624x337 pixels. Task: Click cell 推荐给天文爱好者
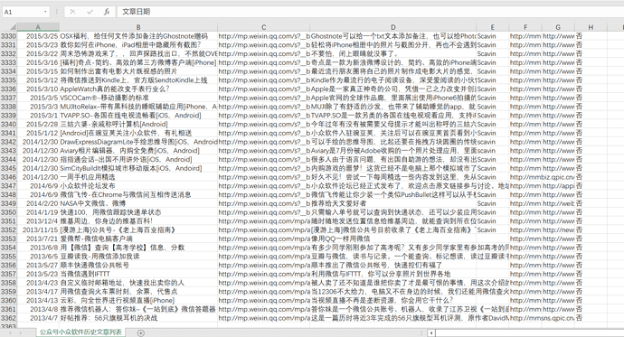[x=392, y=203]
